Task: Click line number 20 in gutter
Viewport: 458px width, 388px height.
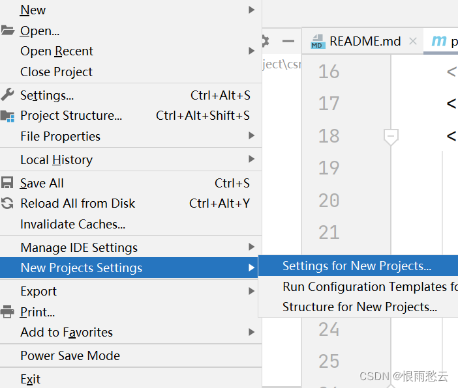Action: [x=329, y=201]
